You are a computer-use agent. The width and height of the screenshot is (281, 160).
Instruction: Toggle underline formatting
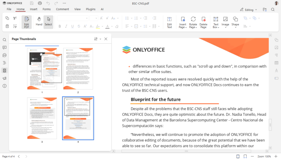coord(72,26)
